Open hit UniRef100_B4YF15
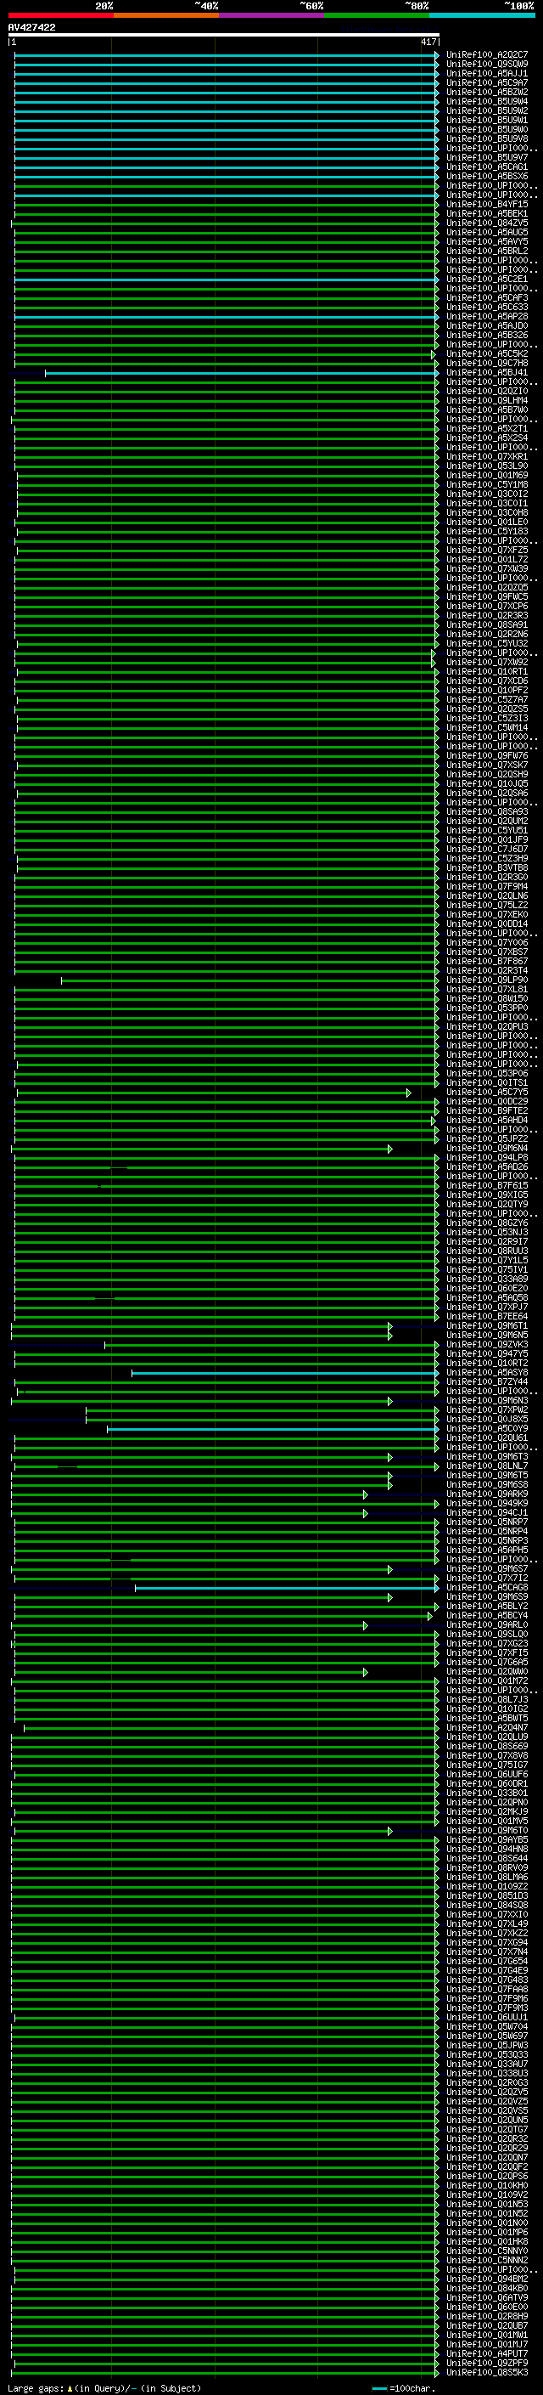543x2395 pixels. tap(487, 205)
